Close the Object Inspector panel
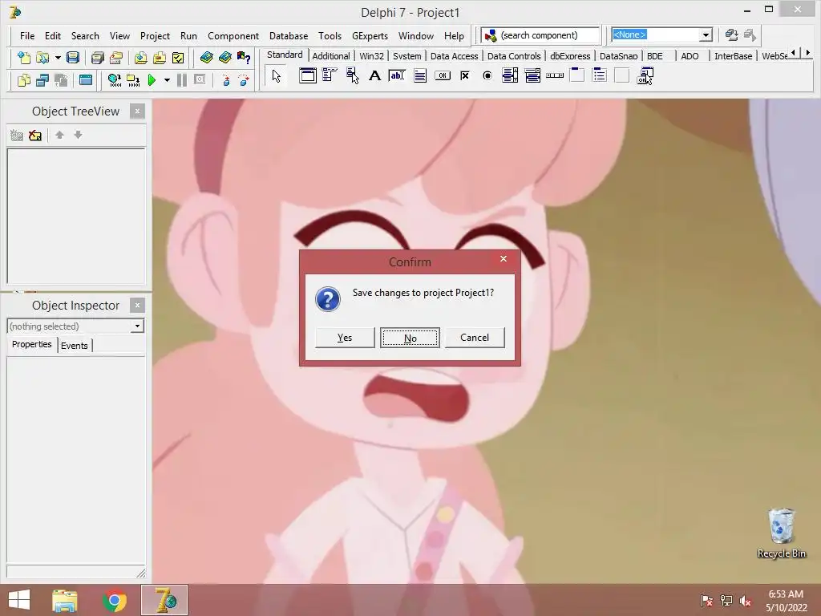This screenshot has width=821, height=616. 137,306
